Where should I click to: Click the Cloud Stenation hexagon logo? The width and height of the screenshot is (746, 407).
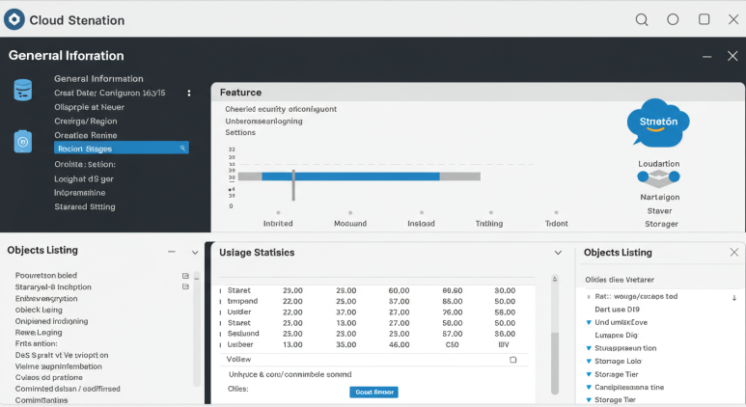pos(14,19)
